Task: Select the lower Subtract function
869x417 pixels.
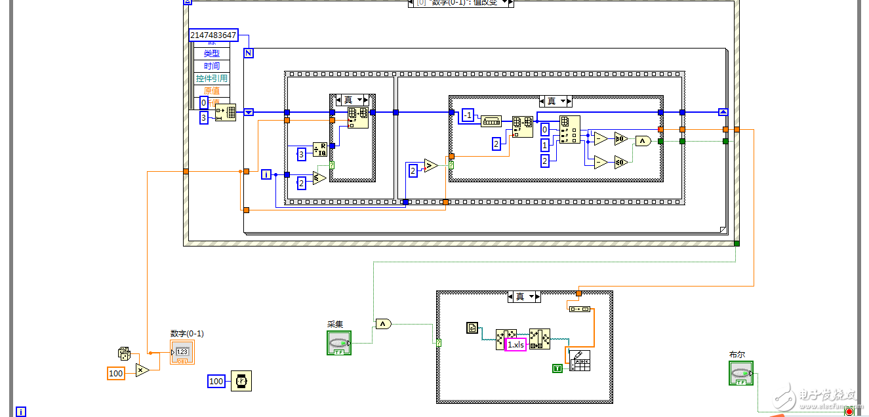Action: click(x=601, y=162)
